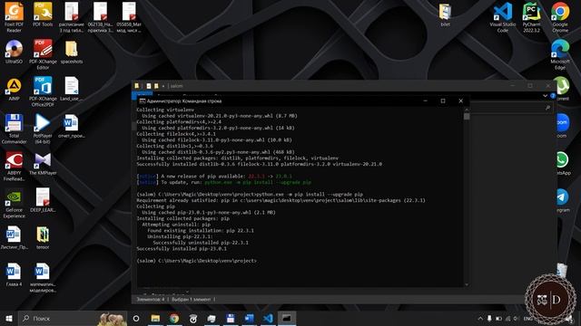Select the DEEP_LEAR PDF file
The width and height of the screenshot is (581, 326).
[43, 200]
